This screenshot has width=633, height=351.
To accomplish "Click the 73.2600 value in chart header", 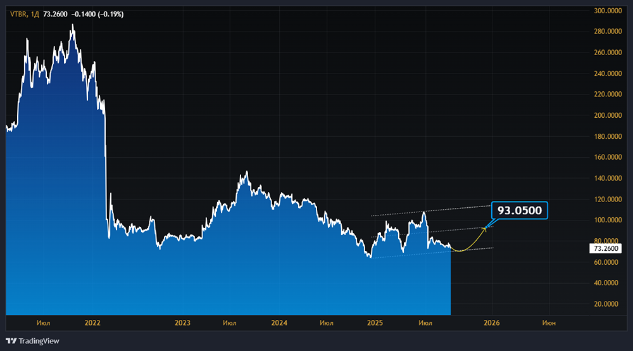I will (55, 14).
